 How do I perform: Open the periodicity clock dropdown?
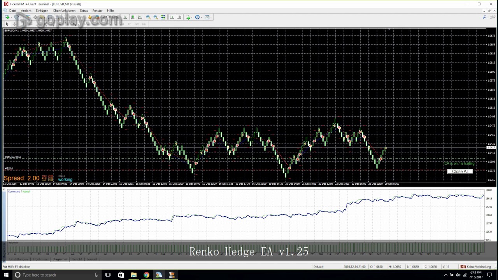(x=198, y=17)
